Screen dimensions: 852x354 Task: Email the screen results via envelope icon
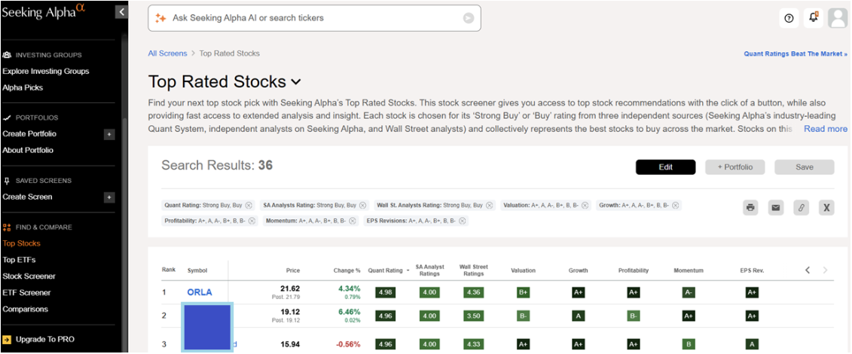(x=776, y=207)
